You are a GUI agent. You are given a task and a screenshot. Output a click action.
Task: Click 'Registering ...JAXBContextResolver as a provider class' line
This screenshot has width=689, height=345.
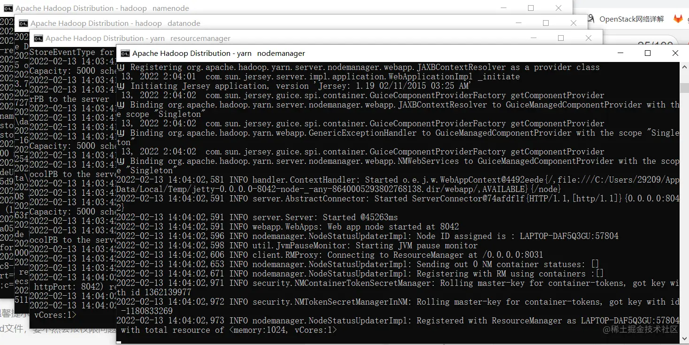(x=358, y=67)
